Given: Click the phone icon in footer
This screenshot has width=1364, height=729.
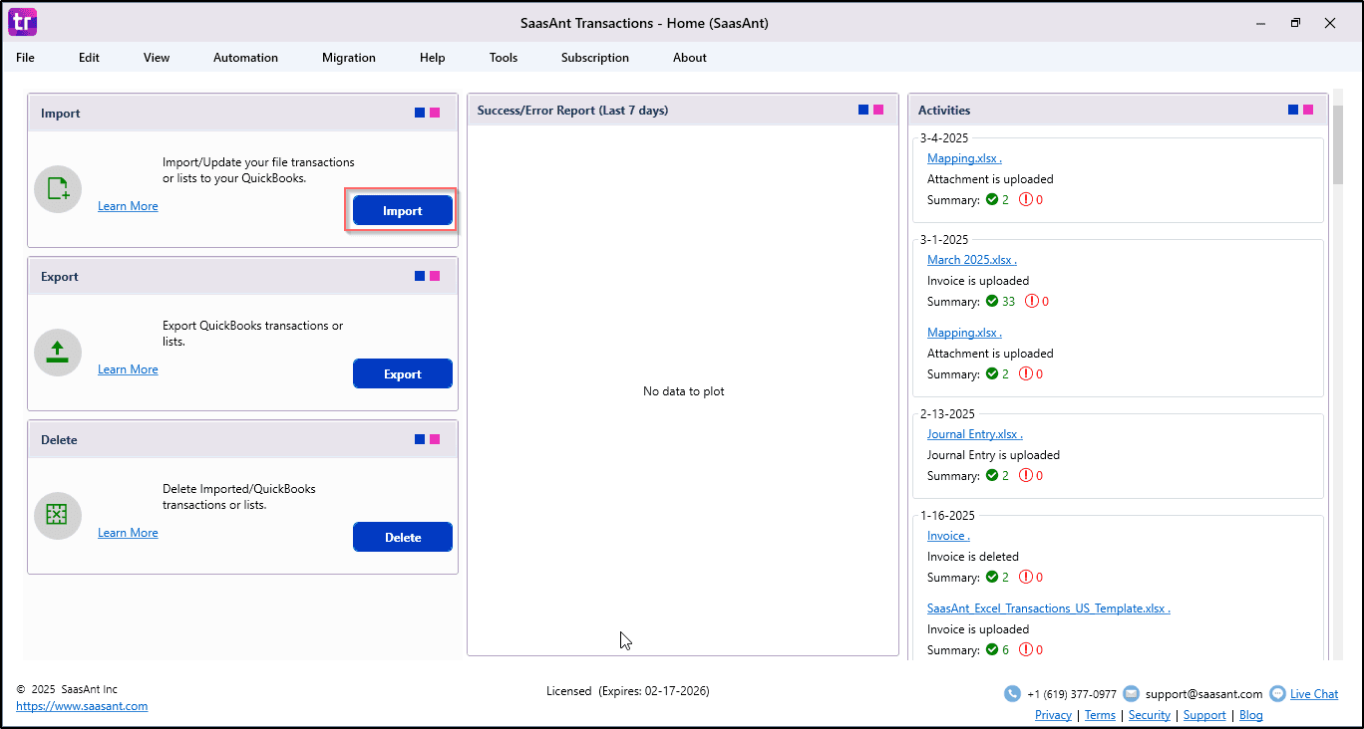Looking at the screenshot, I should pyautogui.click(x=1012, y=694).
